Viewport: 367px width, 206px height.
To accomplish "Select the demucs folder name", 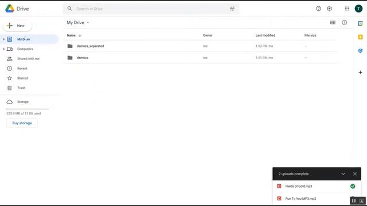I will 83,57.
